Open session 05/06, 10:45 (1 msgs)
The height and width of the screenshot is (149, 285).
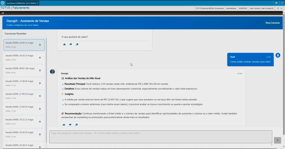click(24, 45)
